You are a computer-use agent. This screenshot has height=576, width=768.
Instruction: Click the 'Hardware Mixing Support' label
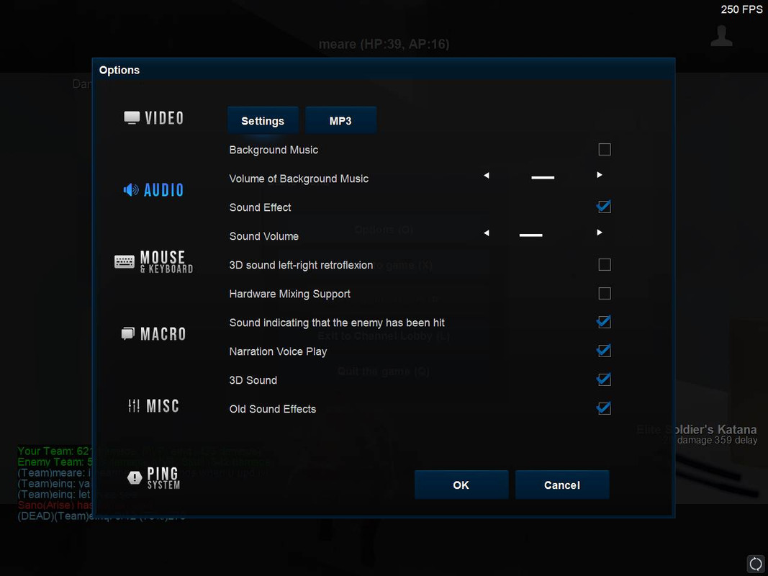pyautogui.click(x=290, y=294)
